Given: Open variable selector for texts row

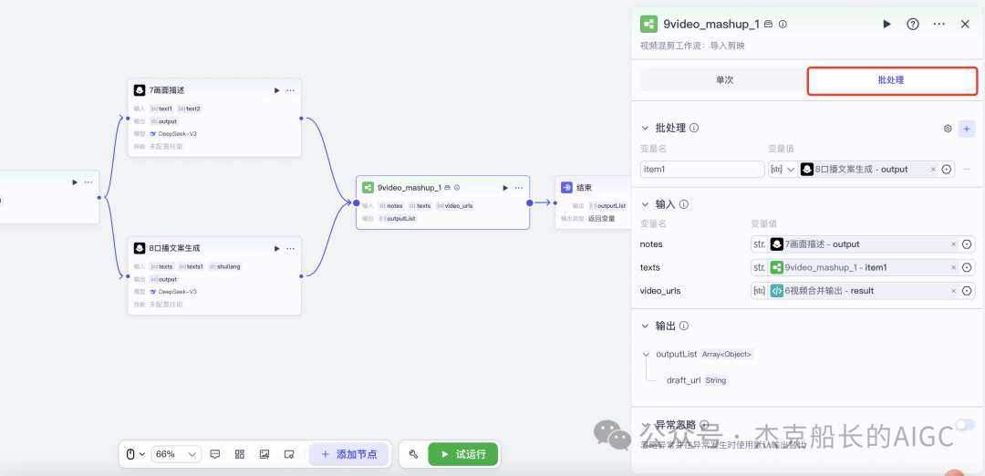Looking at the screenshot, I should click(x=968, y=267).
